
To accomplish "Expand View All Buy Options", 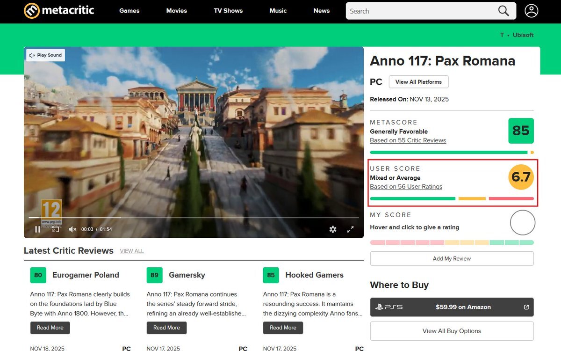I will tap(452, 331).
